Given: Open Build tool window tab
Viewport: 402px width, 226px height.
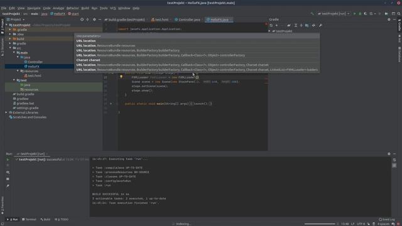Looking at the screenshot, I should coord(46,219).
